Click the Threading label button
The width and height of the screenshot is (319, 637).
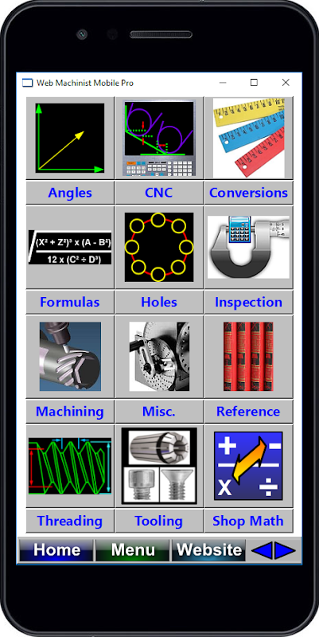70,521
